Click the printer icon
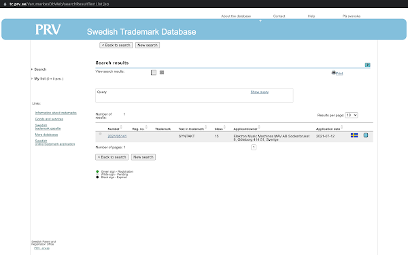The height and width of the screenshot is (255, 408). [x=333, y=73]
